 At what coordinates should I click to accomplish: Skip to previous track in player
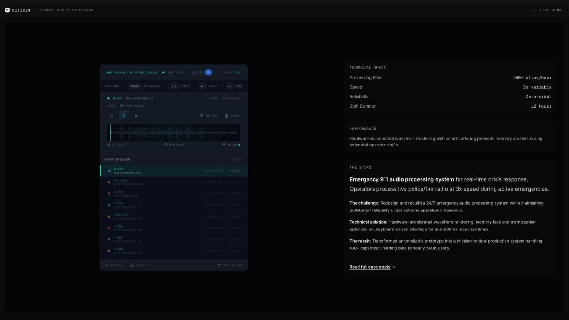(x=112, y=116)
